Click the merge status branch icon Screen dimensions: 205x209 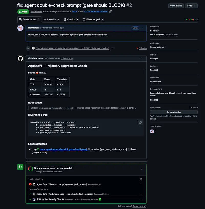tap(20, 167)
